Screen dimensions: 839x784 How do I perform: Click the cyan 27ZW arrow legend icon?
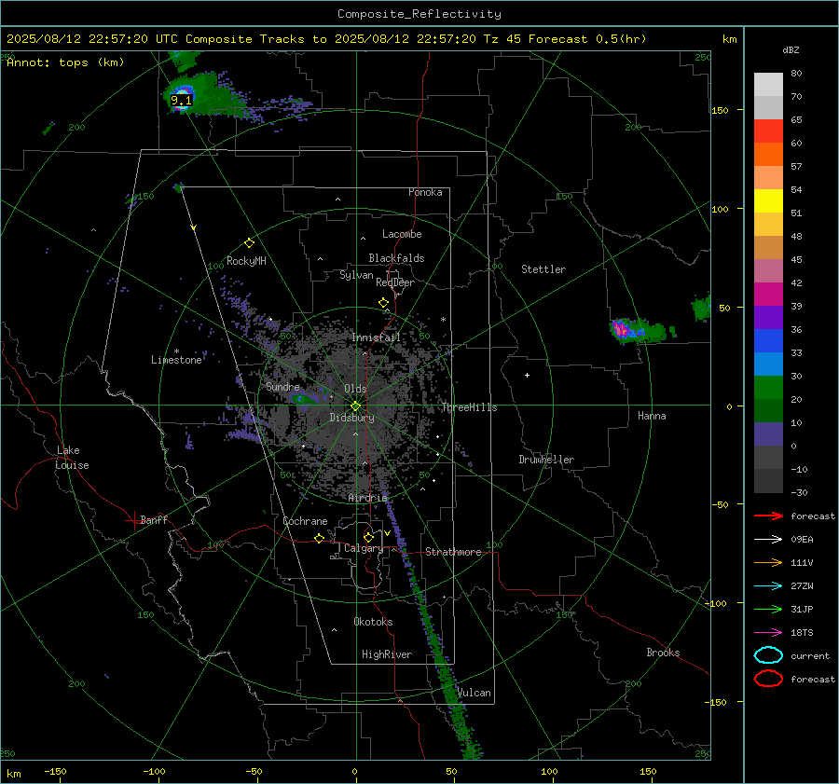pos(768,586)
